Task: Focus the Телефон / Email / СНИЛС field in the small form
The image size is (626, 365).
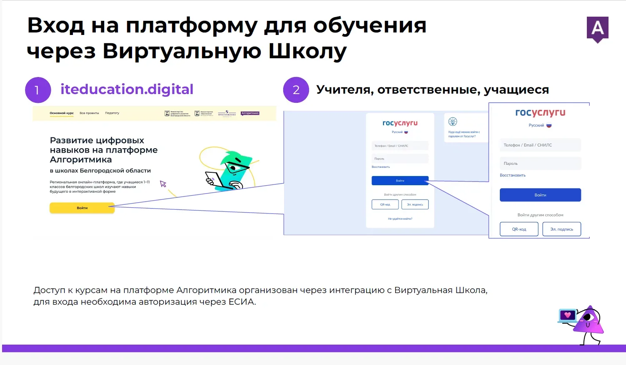Action: (400, 146)
